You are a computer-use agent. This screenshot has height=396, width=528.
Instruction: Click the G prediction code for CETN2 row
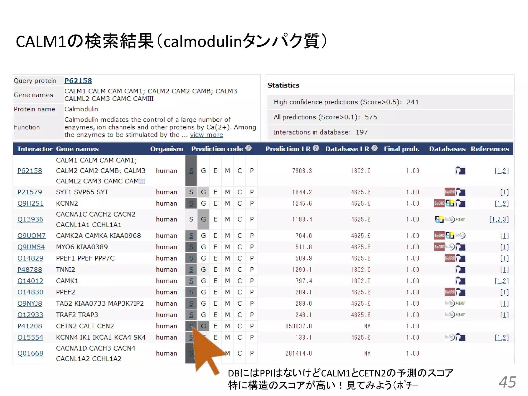[x=203, y=326]
